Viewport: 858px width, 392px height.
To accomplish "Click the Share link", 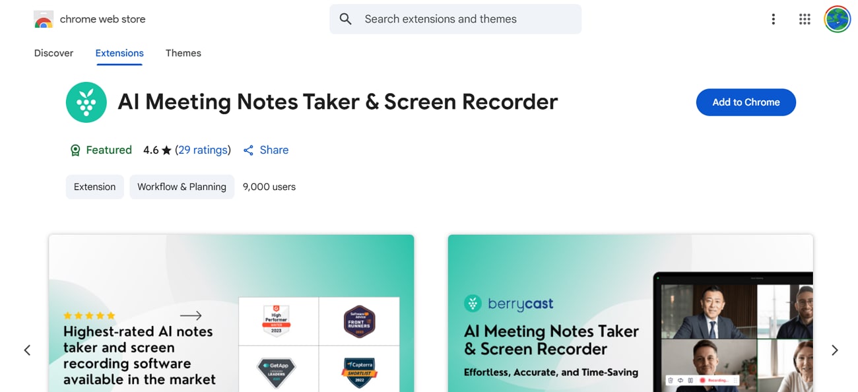I will [x=274, y=150].
